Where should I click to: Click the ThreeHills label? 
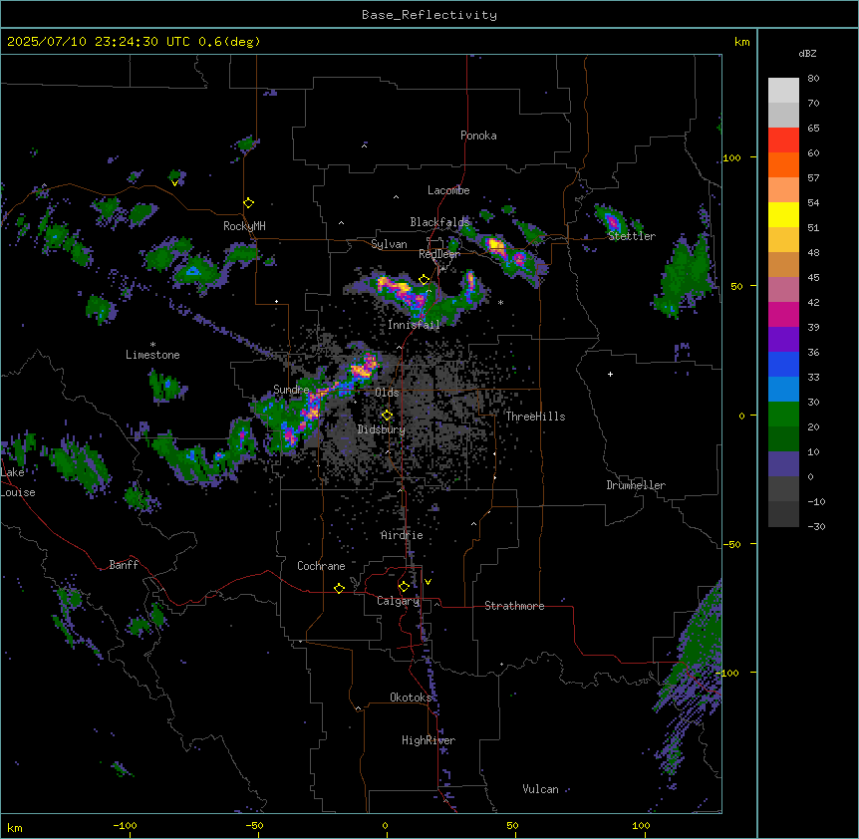click(535, 417)
